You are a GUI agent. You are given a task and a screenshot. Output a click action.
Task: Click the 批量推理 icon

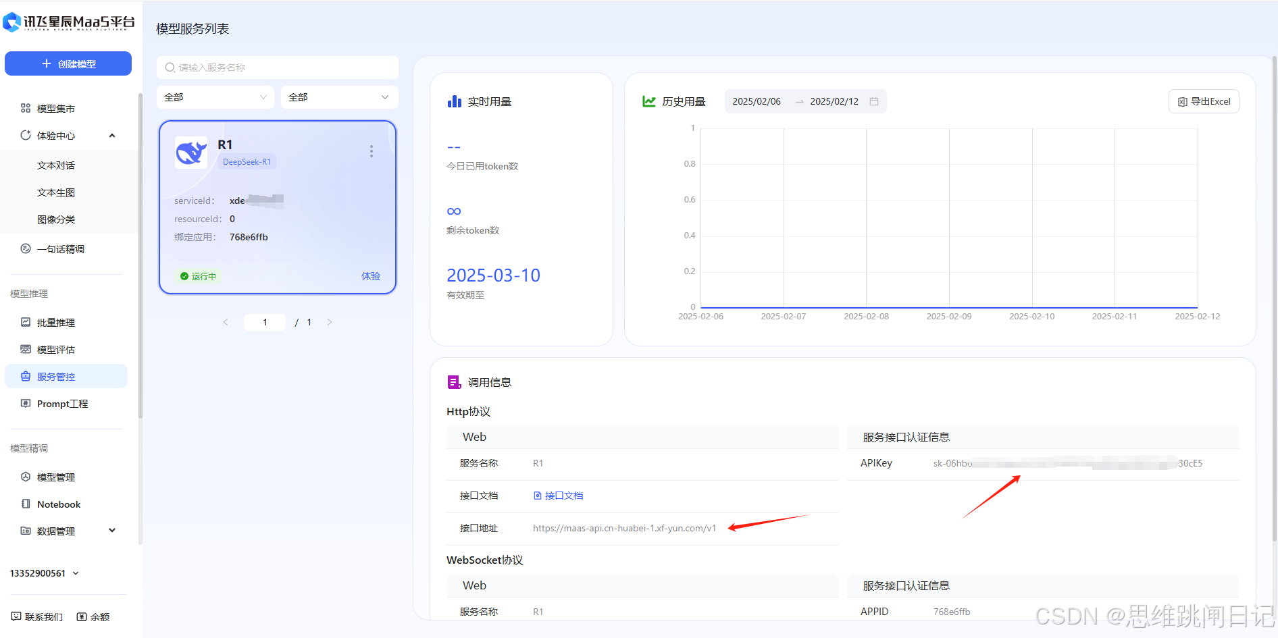26,322
